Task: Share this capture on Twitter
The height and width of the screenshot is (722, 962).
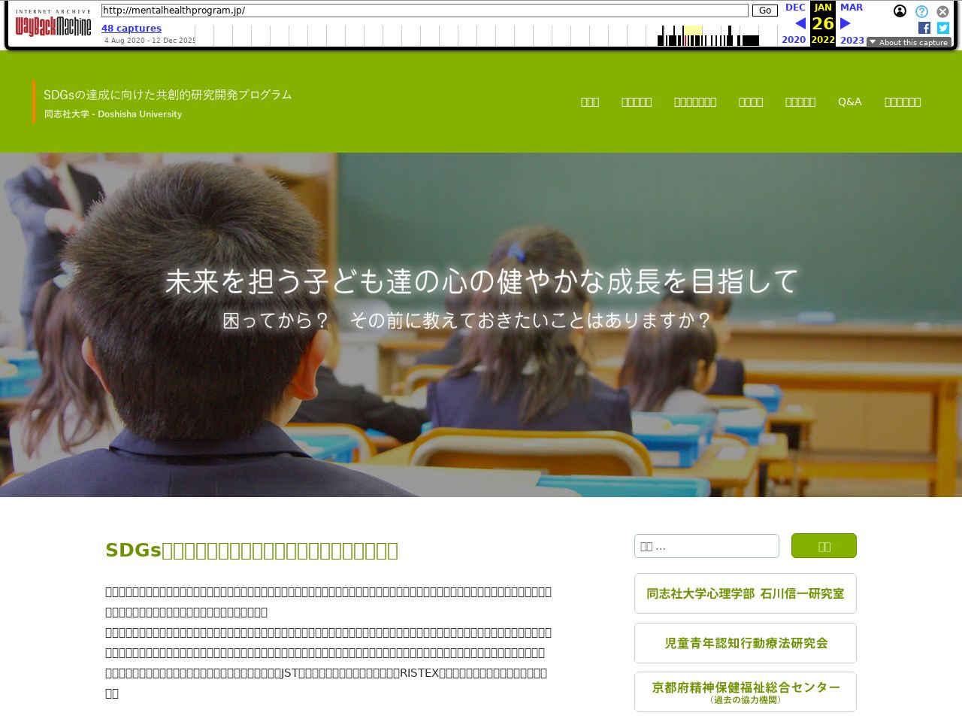Action: point(943,28)
